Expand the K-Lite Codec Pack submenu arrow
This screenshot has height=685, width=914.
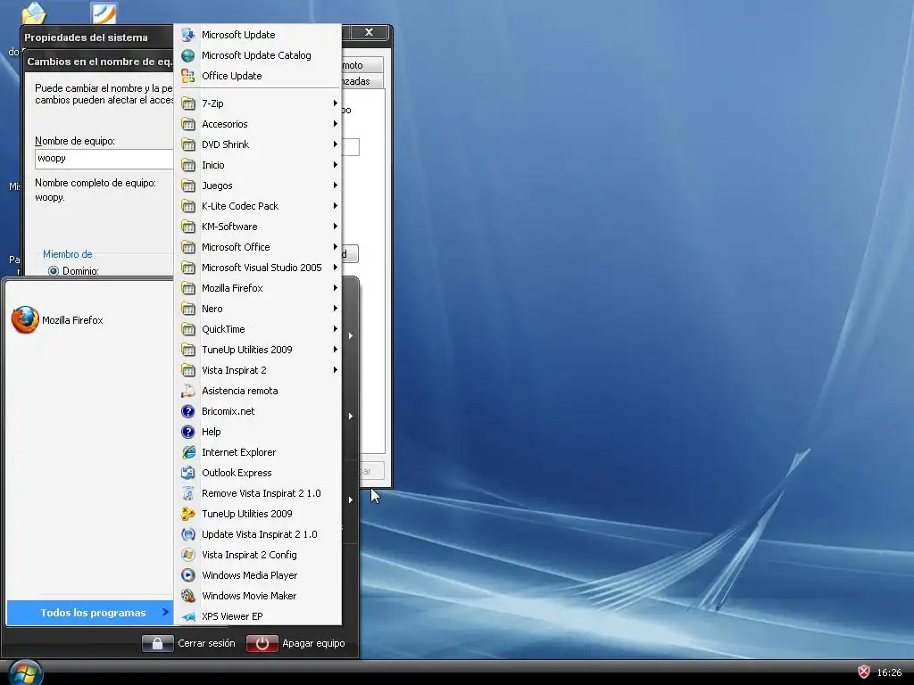coord(336,206)
